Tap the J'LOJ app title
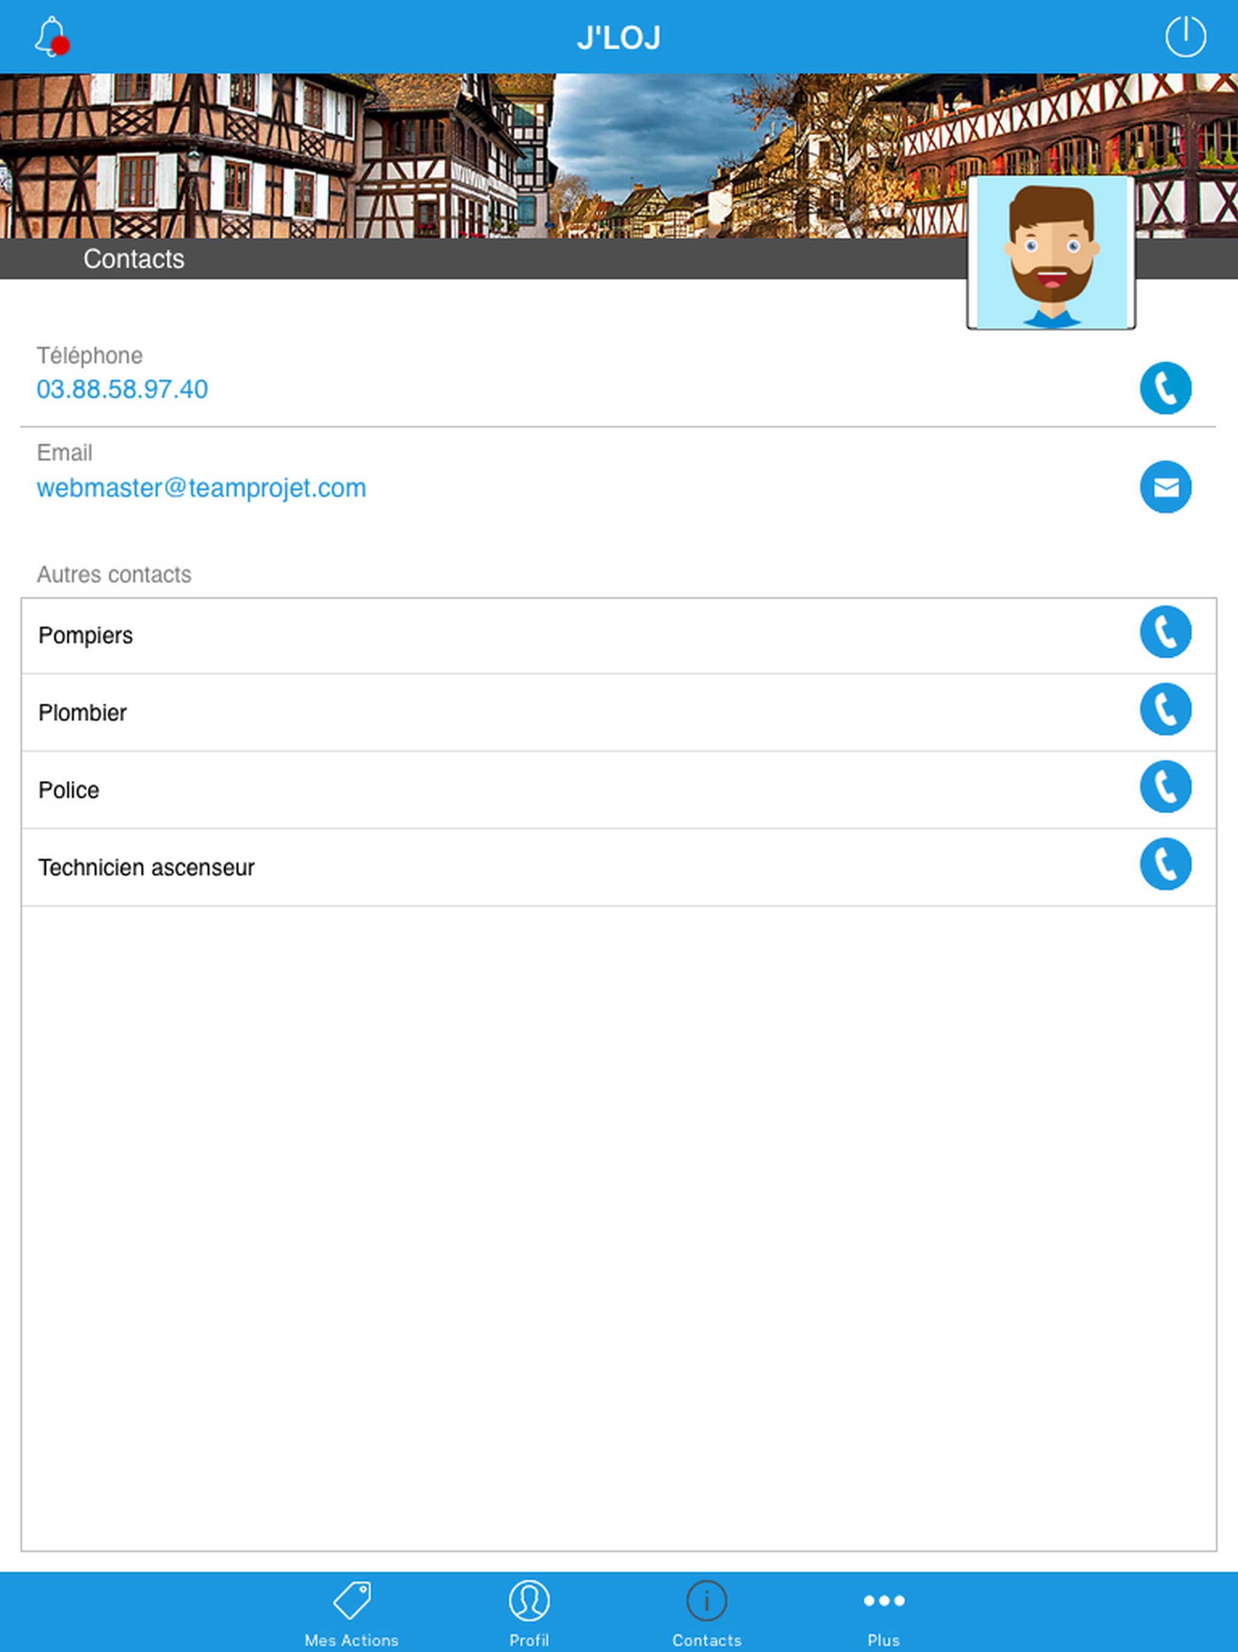The width and height of the screenshot is (1238, 1652). coord(619,37)
